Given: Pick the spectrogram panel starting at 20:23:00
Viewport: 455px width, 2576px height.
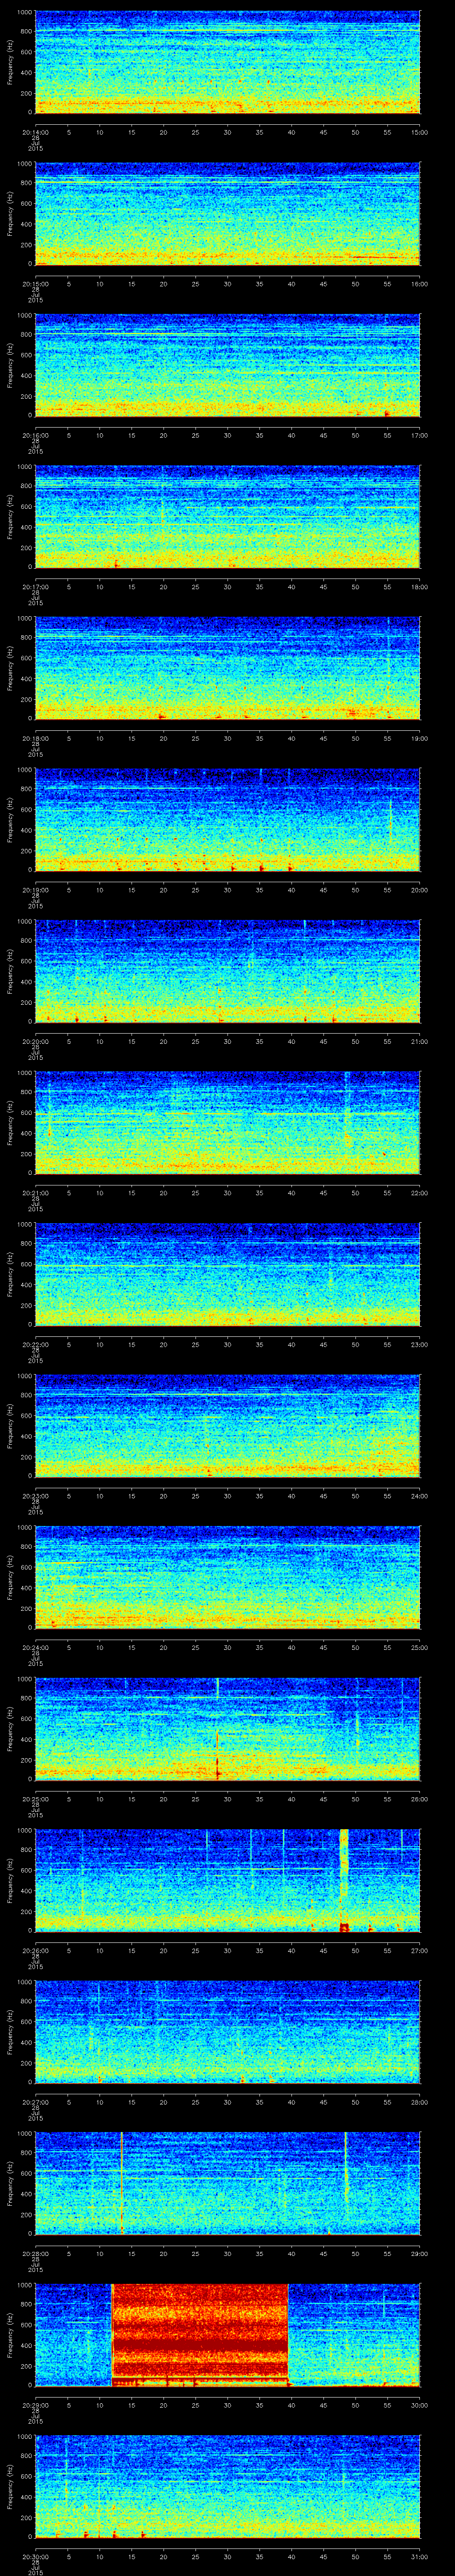Looking at the screenshot, I should click(228, 1425).
